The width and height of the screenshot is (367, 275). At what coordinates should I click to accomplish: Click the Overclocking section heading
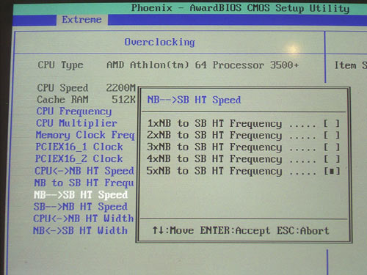(159, 43)
